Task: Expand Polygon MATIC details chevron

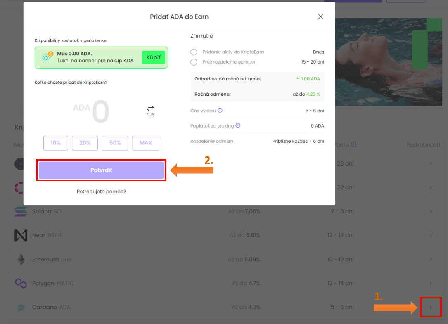Action: pos(431,284)
